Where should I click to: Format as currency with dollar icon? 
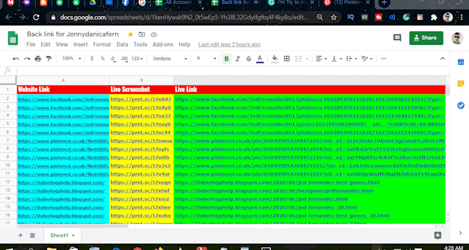(92, 59)
